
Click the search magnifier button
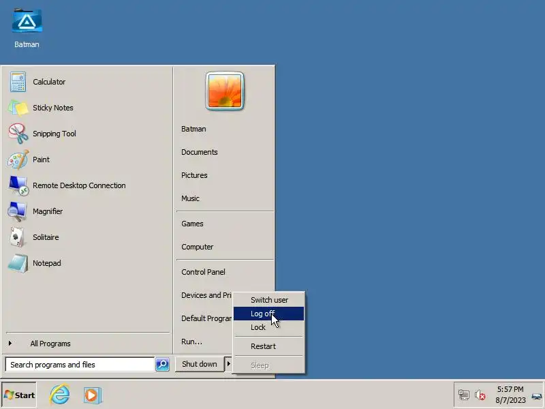tap(162, 365)
